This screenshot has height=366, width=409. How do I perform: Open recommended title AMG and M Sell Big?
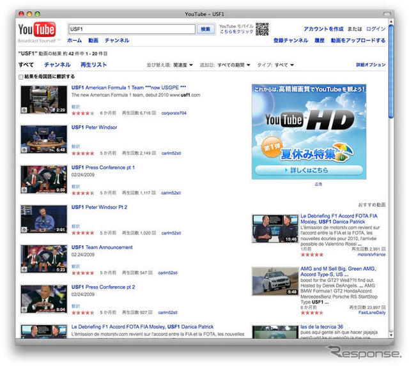coord(338,271)
